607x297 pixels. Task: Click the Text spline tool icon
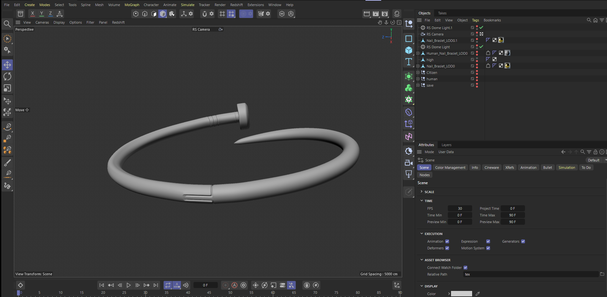409,62
